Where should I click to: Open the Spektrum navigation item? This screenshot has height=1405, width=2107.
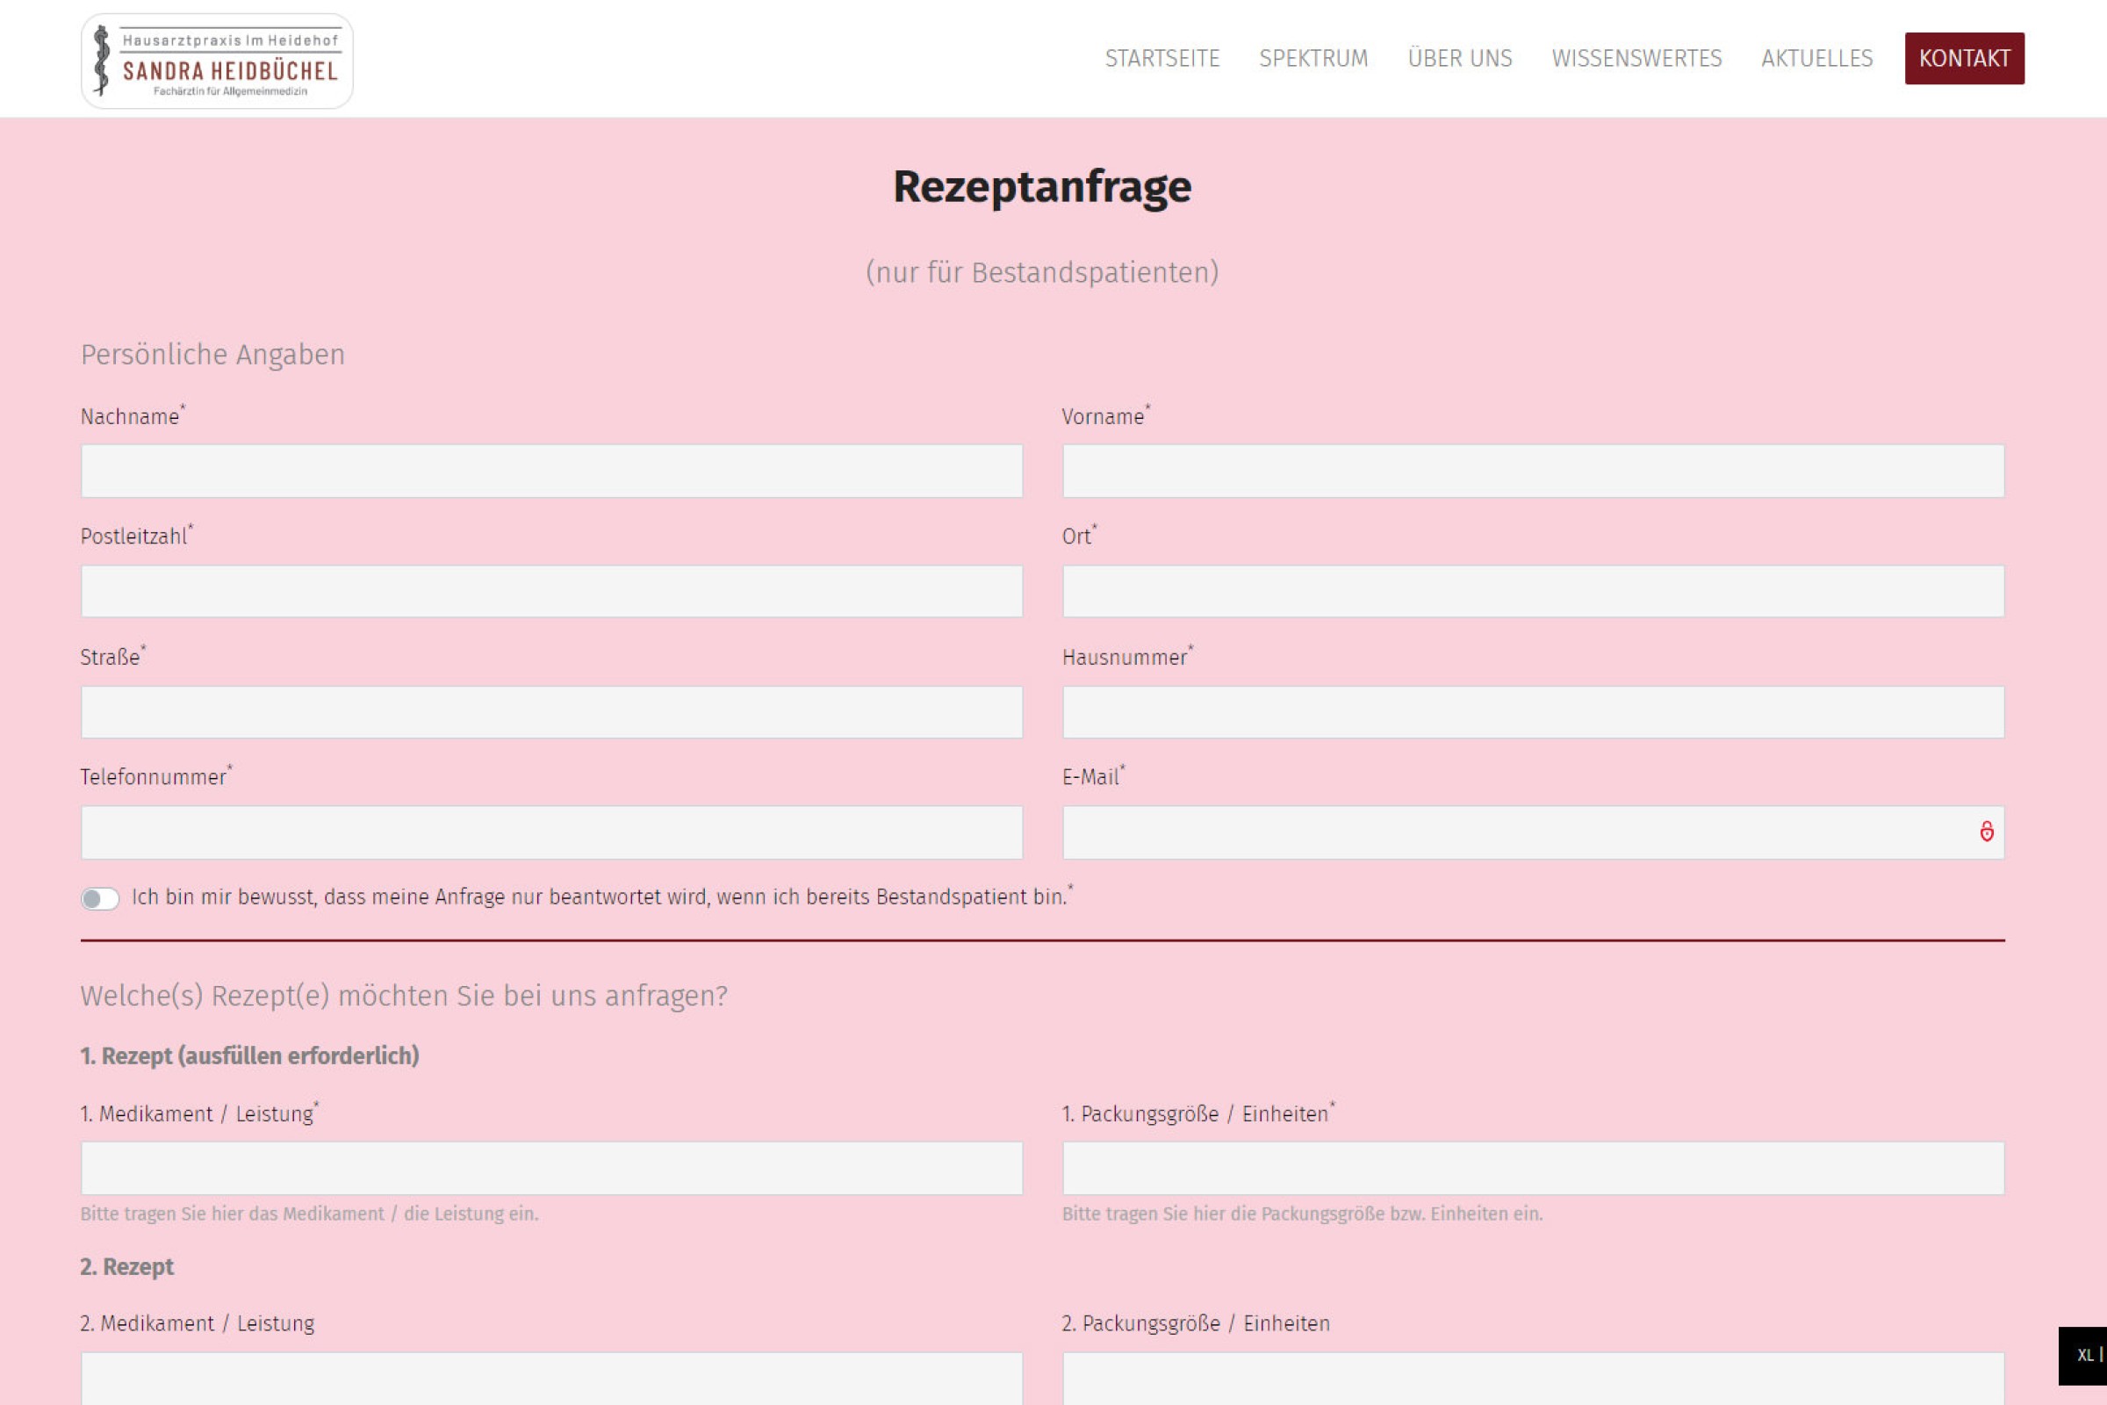(x=1313, y=58)
